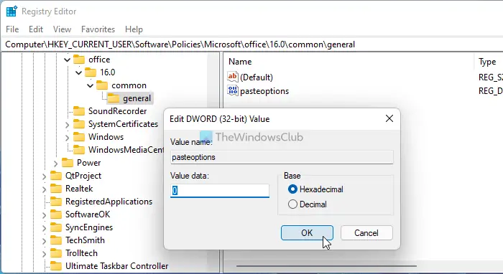The image size is (503, 274).
Task: Select the QtProject folder icon
Action: [56, 176]
